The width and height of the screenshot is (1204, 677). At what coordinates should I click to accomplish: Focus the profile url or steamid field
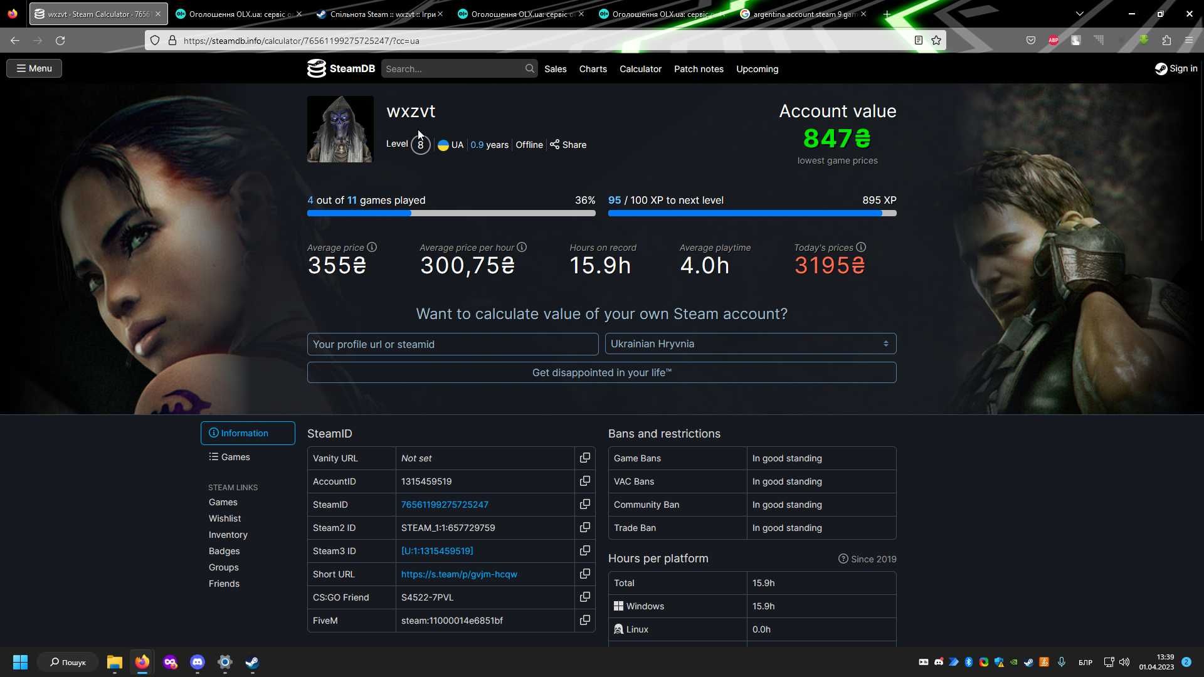point(453,344)
